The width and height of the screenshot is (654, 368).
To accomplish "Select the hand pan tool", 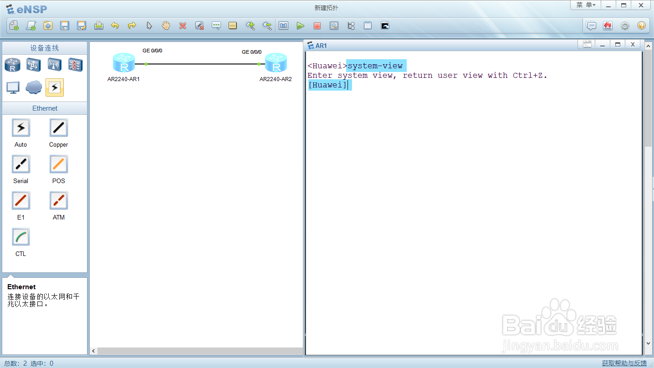I will (166, 26).
